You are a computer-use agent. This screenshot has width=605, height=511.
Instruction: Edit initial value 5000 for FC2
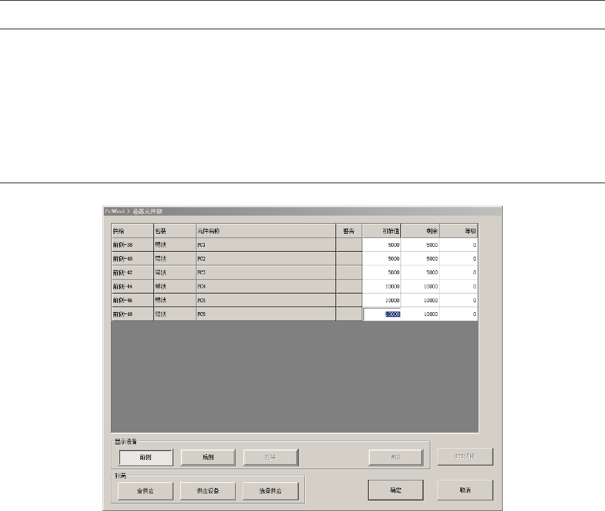click(x=382, y=259)
